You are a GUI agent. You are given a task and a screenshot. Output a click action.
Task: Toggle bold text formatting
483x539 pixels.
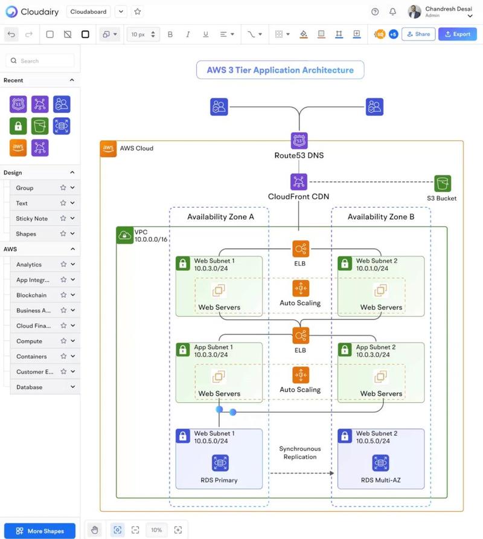pos(170,34)
